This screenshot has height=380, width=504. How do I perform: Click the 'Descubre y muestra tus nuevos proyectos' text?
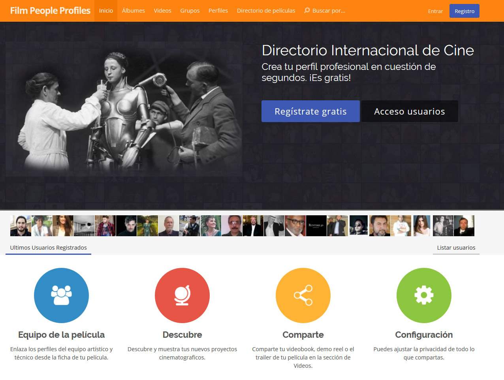click(182, 353)
